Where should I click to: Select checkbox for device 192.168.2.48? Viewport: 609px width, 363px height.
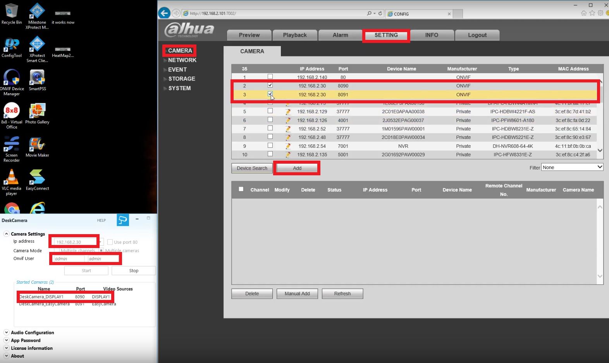click(270, 137)
